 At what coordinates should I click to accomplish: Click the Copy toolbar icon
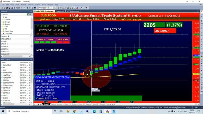click(17, 8)
